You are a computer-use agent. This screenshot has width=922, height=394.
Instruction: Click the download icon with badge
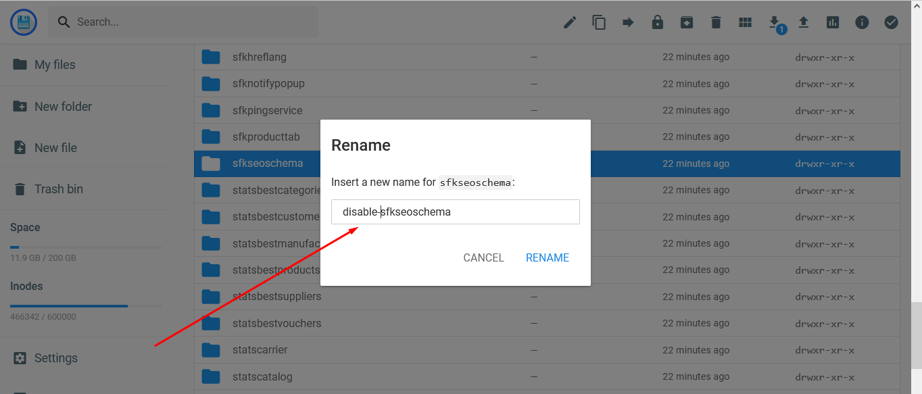coord(775,22)
